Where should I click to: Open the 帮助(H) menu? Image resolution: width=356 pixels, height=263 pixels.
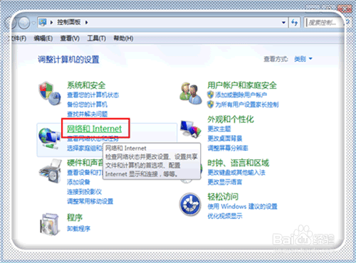[x=123, y=38]
